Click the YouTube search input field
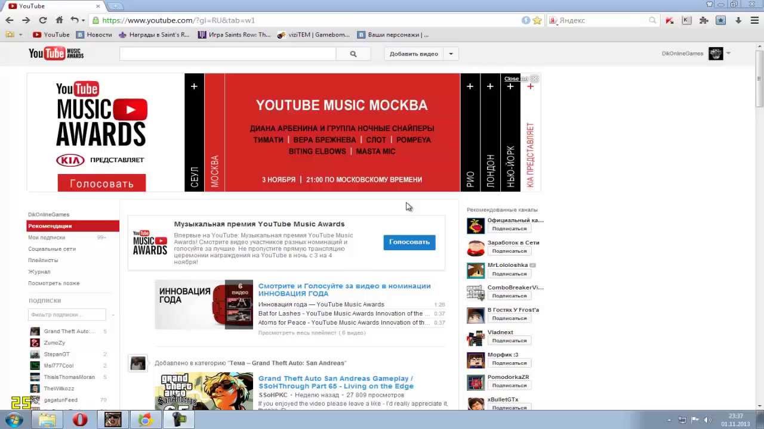Viewport: 764px width, 429px height. [227, 54]
